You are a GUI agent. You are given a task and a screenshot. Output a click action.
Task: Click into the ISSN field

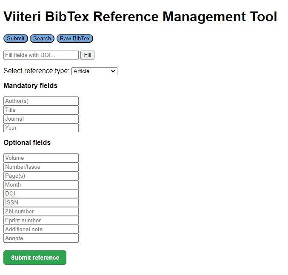(x=41, y=203)
